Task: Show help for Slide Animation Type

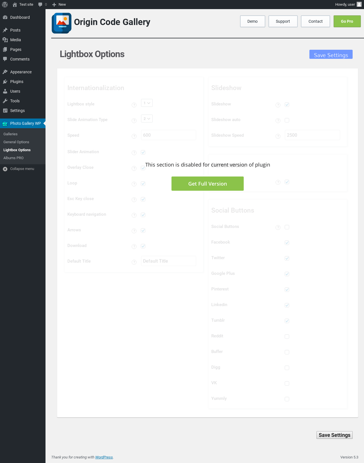Action: (134, 121)
